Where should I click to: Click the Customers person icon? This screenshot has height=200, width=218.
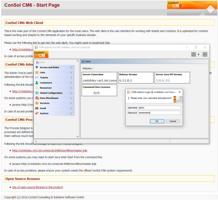pyautogui.click(x=37, y=83)
